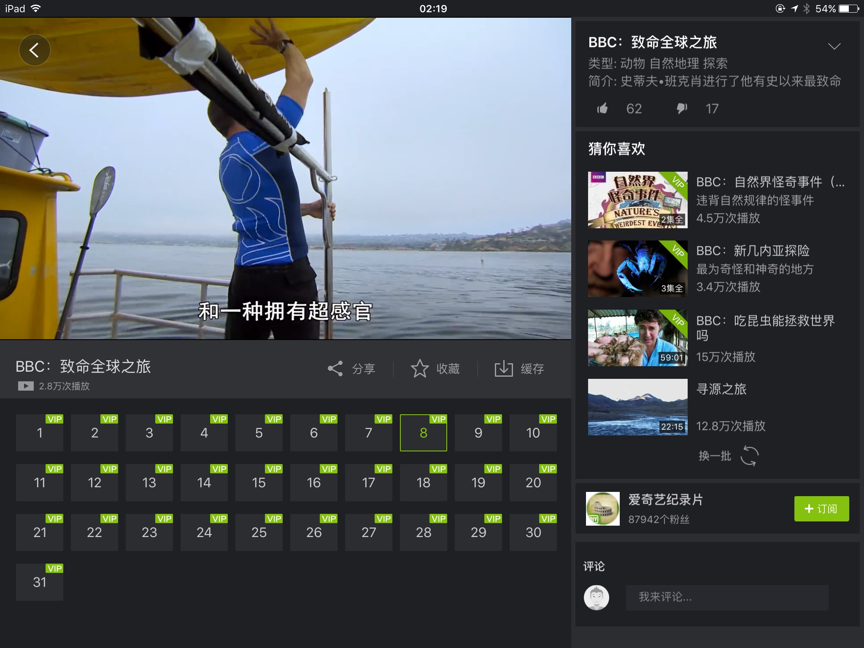Select episode 13
Image resolution: width=864 pixels, height=648 pixels.
click(149, 483)
